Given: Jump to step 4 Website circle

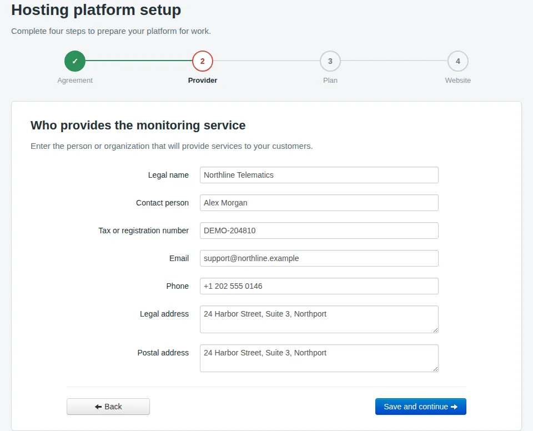Looking at the screenshot, I should pos(458,61).
